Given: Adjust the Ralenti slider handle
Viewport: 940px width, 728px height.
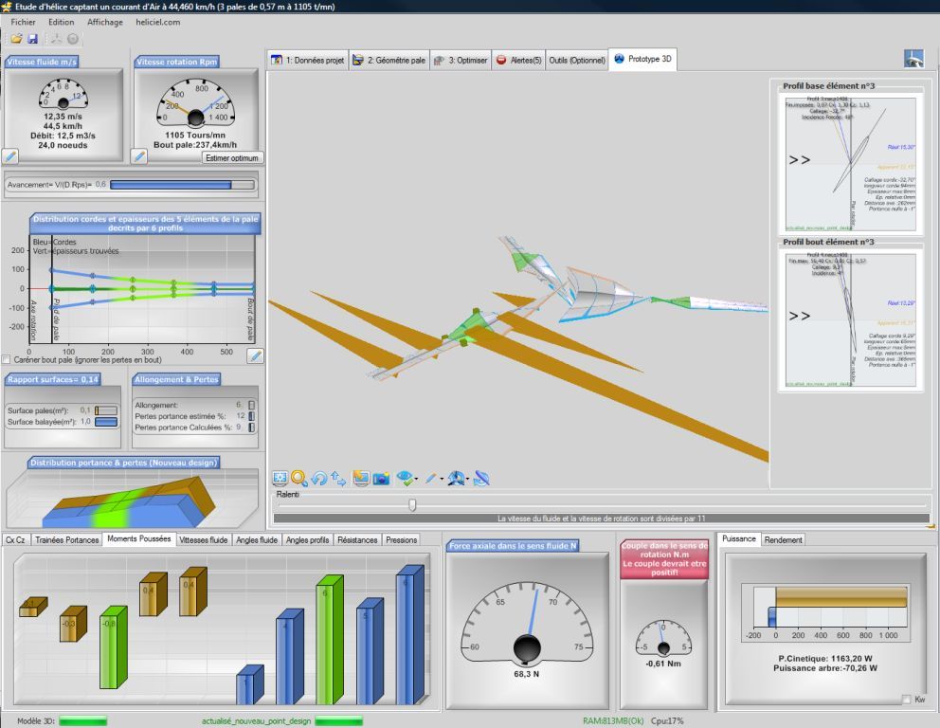Looking at the screenshot, I should (x=412, y=505).
